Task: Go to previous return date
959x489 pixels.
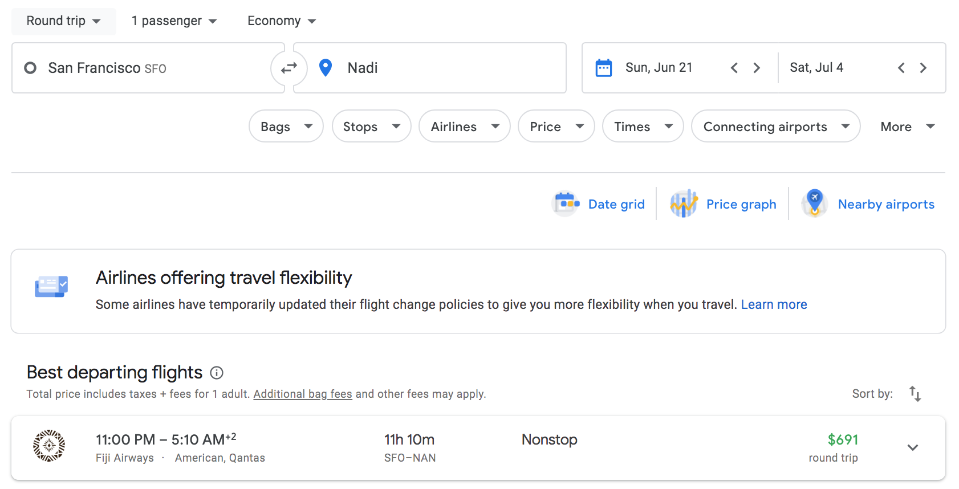Action: [901, 68]
